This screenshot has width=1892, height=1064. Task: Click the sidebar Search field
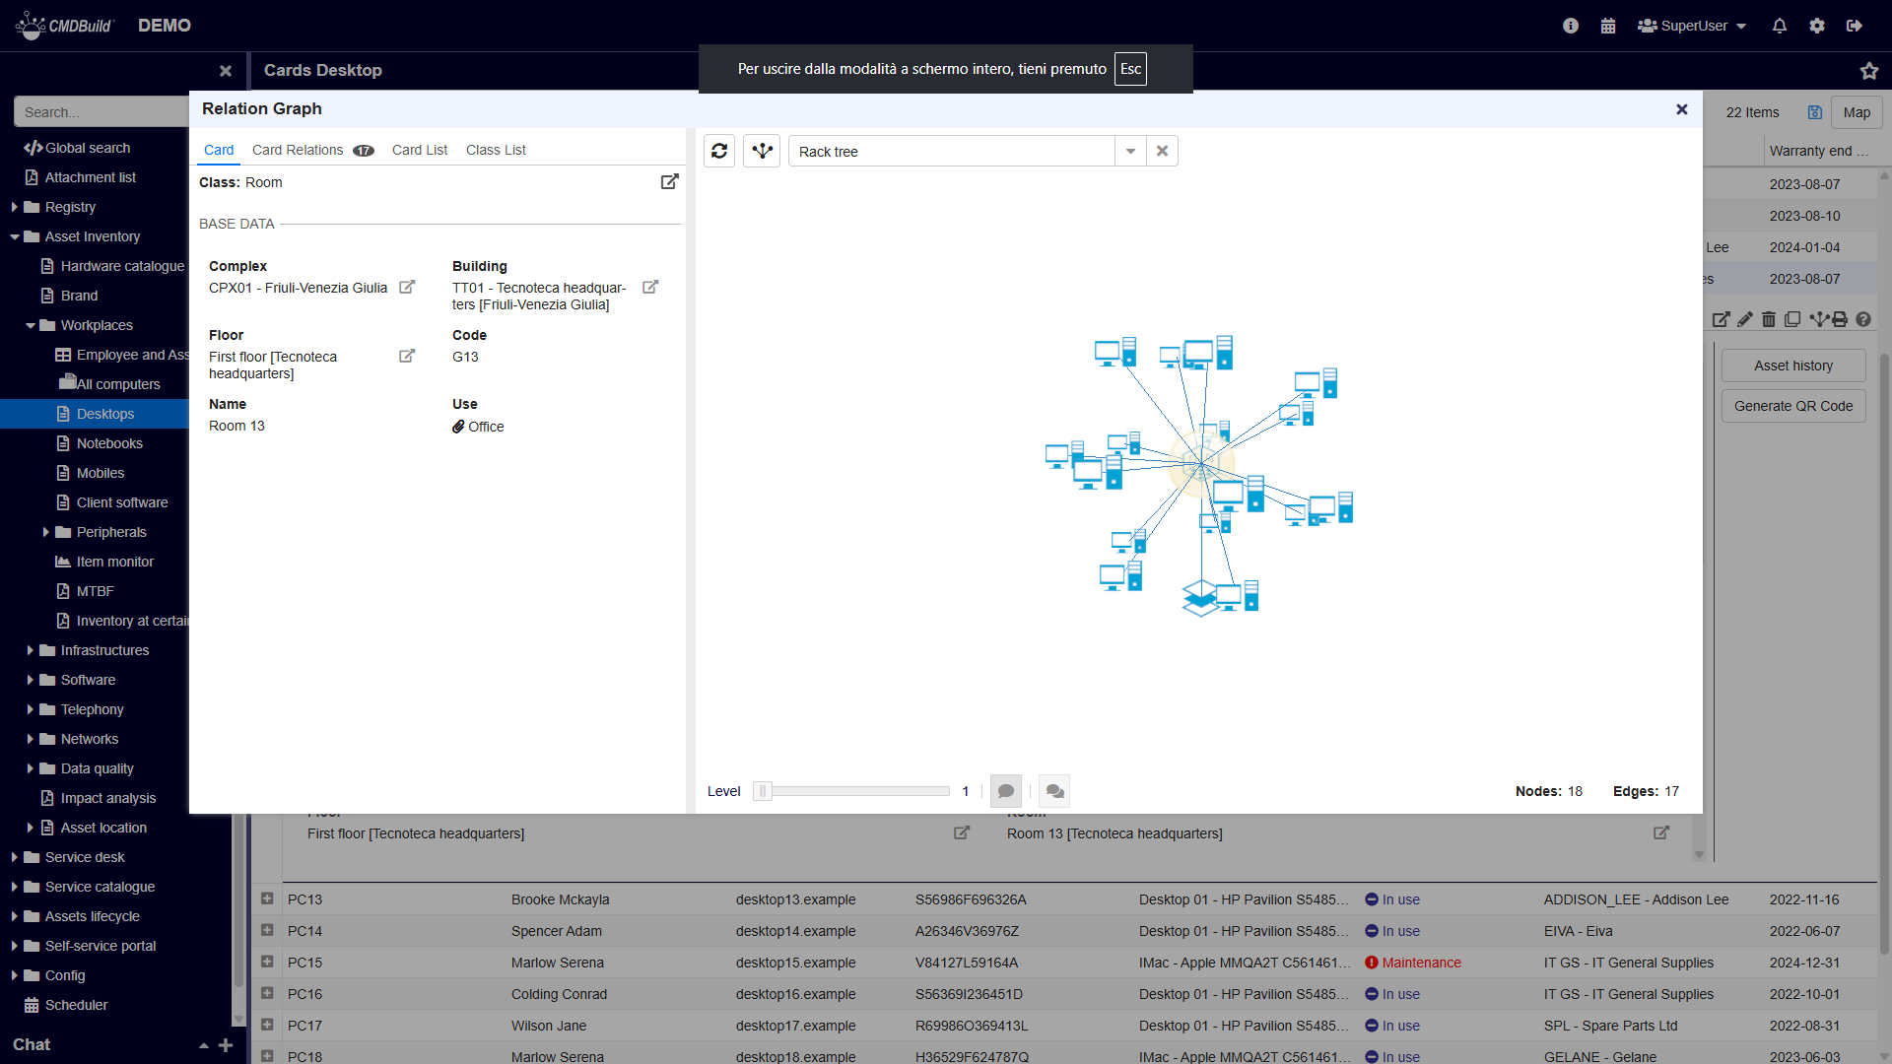point(99,112)
